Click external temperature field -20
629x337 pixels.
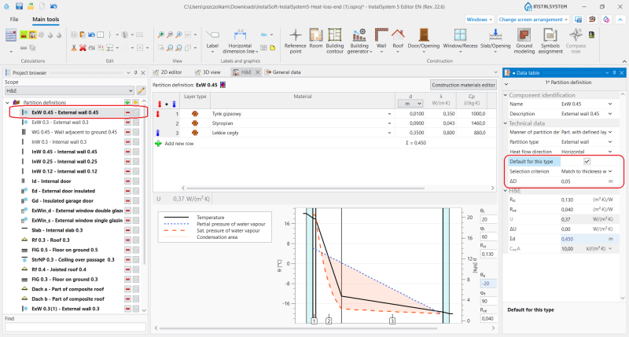pyautogui.click(x=488, y=284)
